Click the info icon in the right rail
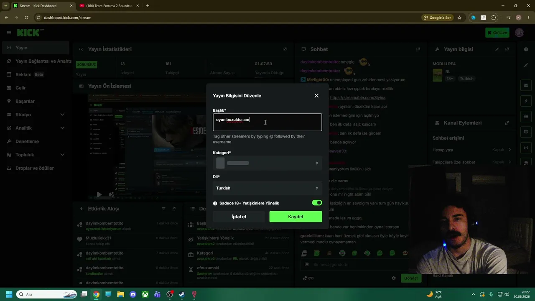 click(x=526, y=49)
